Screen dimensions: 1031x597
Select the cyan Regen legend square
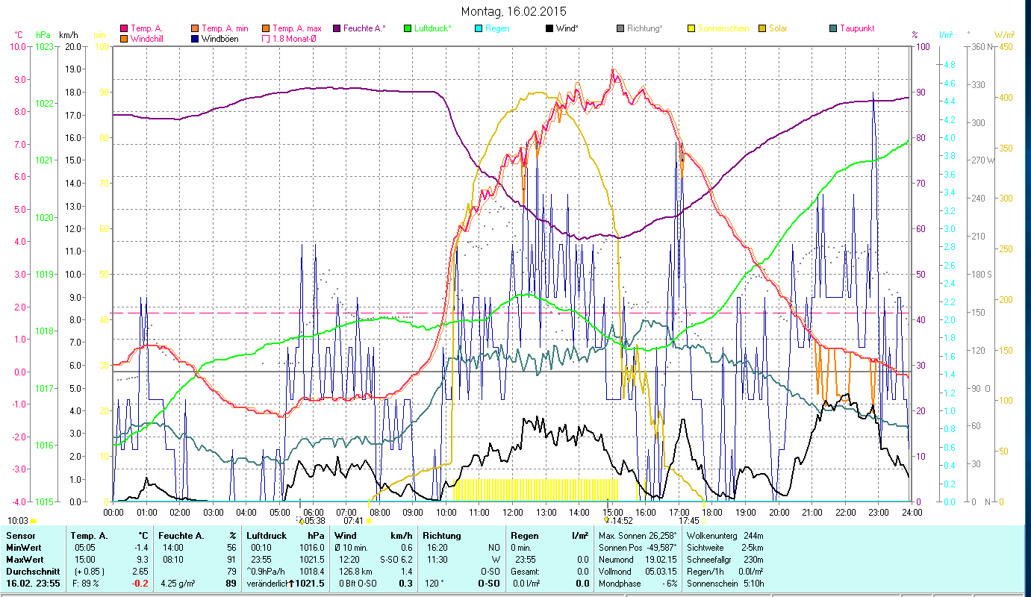pos(478,28)
